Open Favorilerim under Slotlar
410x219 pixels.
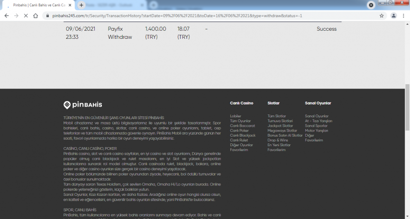coord(276,150)
